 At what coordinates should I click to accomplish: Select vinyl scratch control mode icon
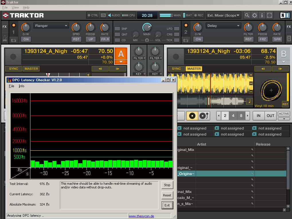pos(192,116)
